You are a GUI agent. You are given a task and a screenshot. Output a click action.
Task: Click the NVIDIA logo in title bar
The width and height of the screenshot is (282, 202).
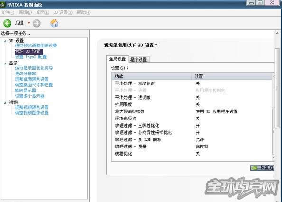click(2, 5)
